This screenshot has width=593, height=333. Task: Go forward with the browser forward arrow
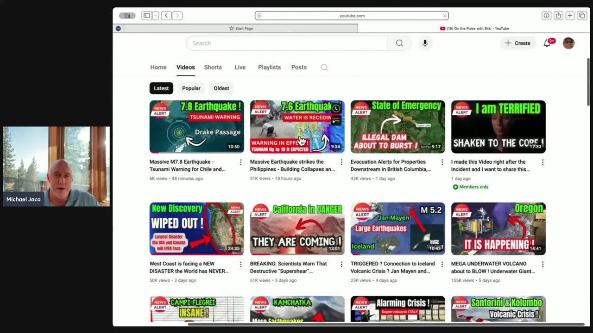[x=177, y=16]
